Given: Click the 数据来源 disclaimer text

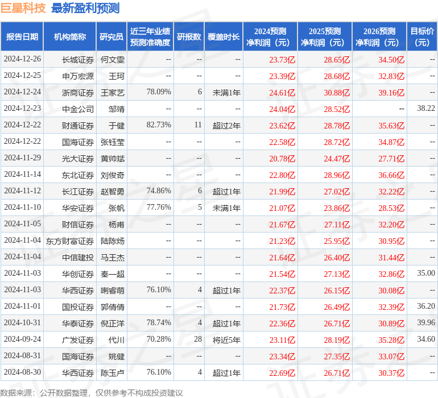Looking at the screenshot, I should pyautogui.click(x=92, y=393).
